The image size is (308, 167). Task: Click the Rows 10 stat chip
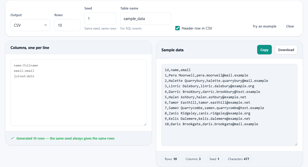(x=171, y=159)
